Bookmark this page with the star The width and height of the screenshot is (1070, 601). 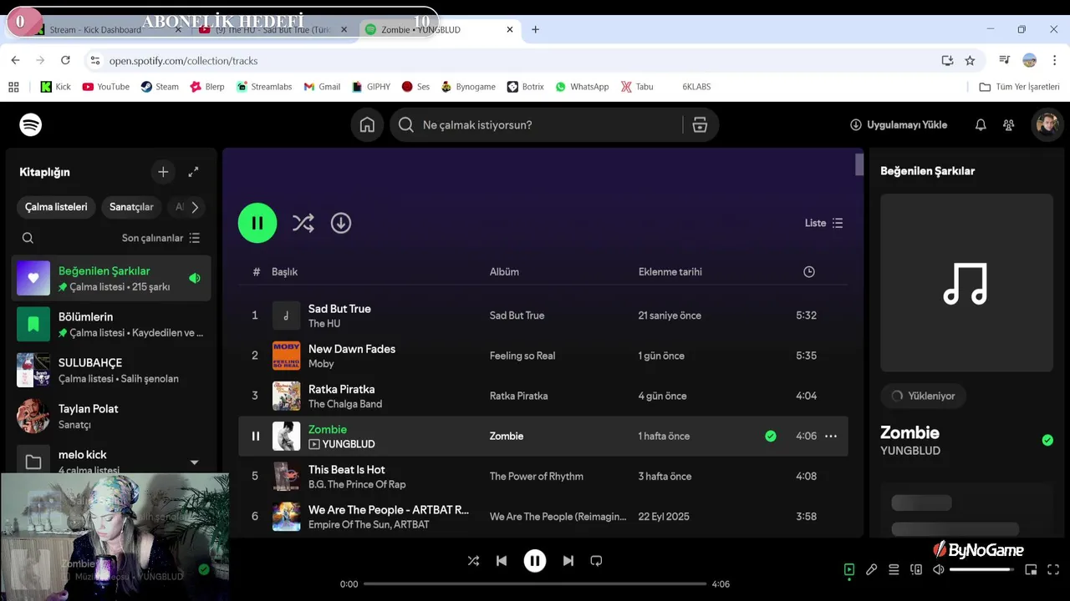coord(970,60)
